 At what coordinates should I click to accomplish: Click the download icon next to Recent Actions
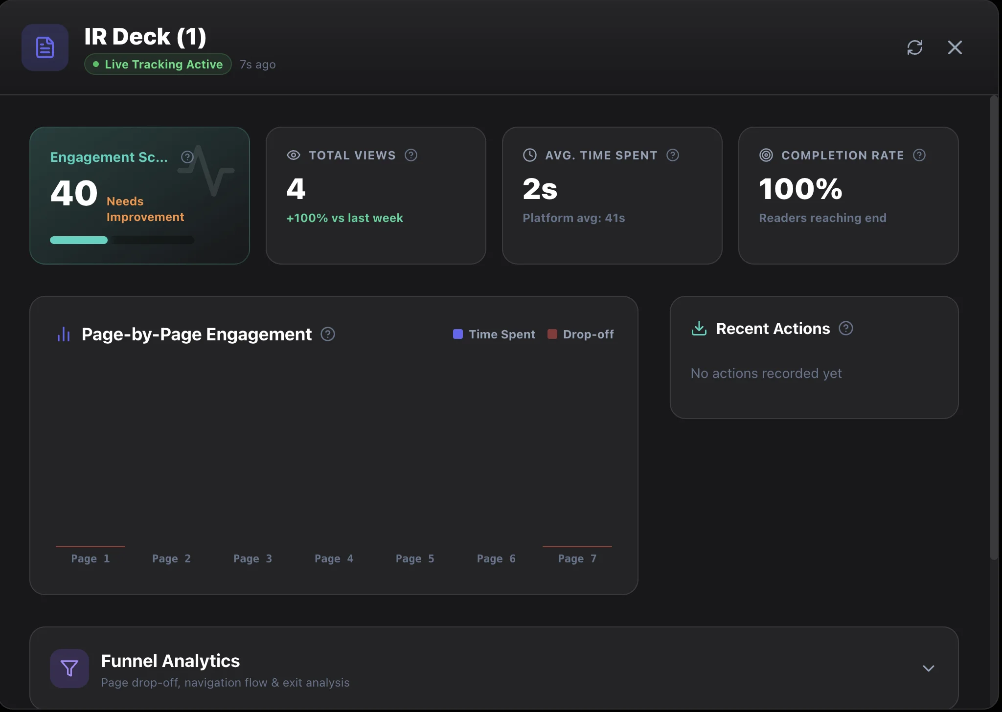click(x=699, y=328)
